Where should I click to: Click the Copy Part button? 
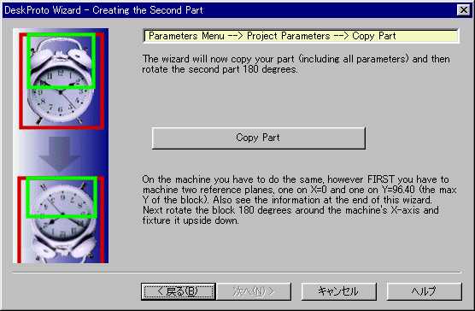[x=258, y=138]
